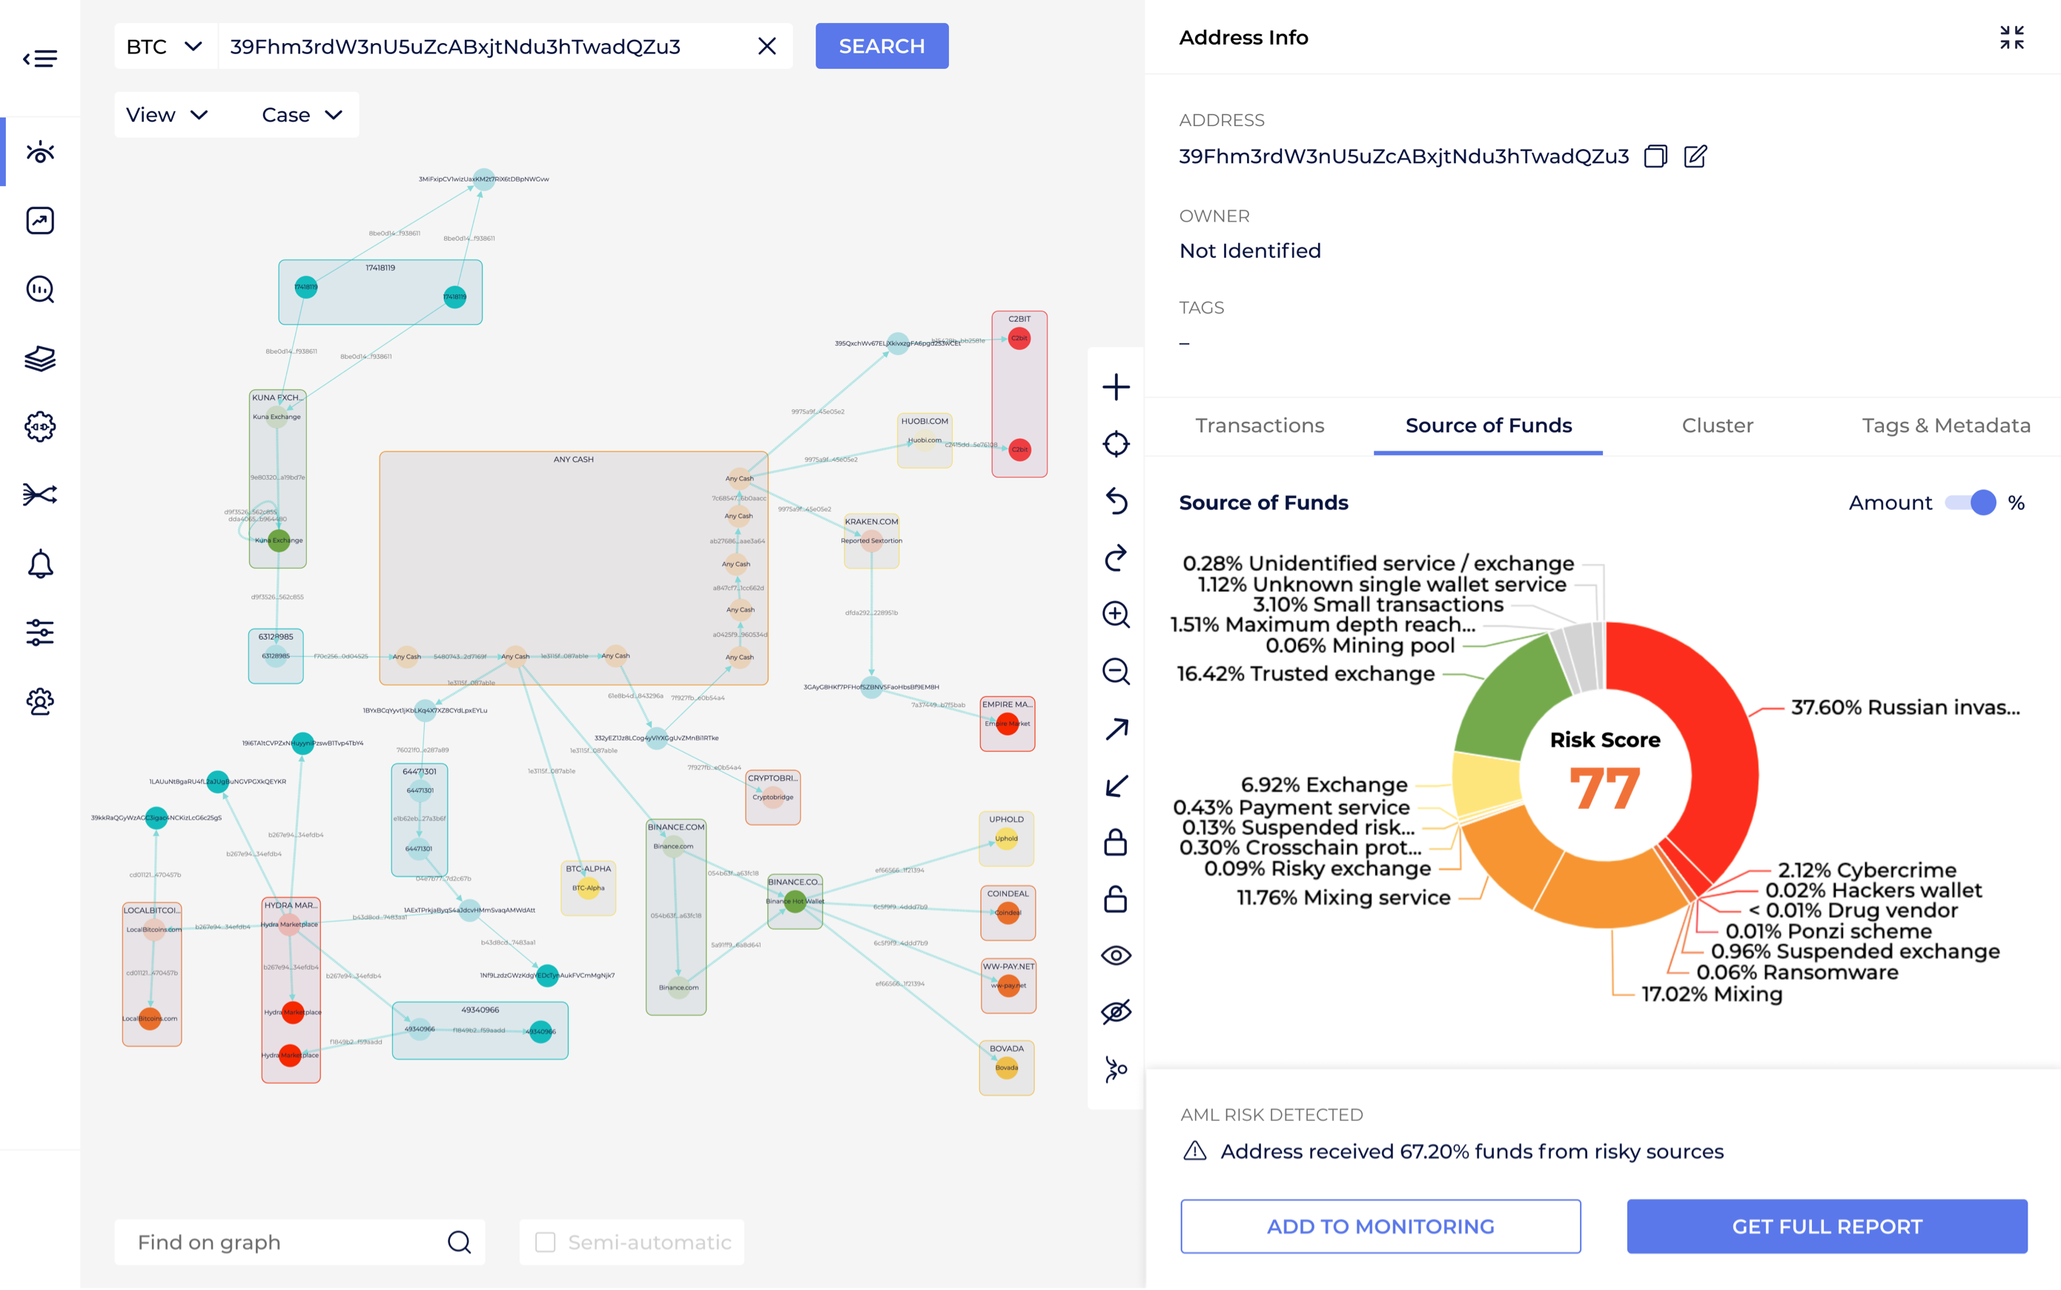This screenshot has width=2061, height=1290.
Task: Select the eye visualization tool in the sidebar
Action: 40,152
